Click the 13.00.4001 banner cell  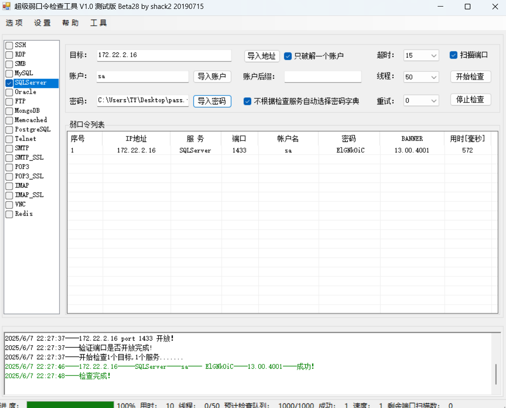coord(412,150)
